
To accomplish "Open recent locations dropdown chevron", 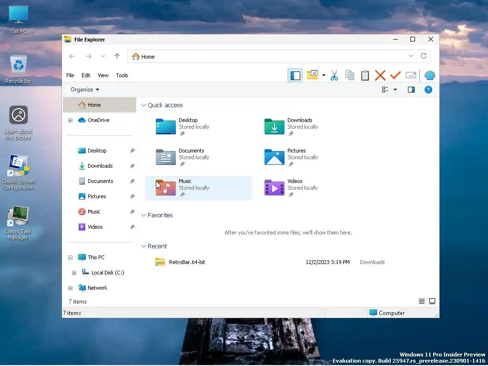I will [x=103, y=56].
